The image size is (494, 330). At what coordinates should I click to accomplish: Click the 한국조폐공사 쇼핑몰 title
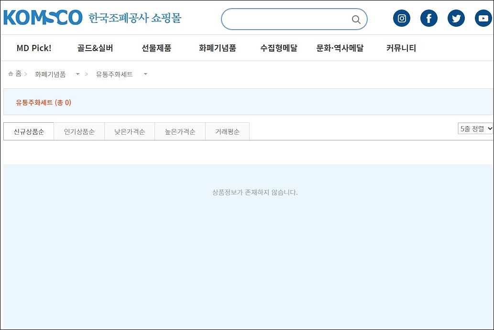pyautogui.click(x=135, y=18)
